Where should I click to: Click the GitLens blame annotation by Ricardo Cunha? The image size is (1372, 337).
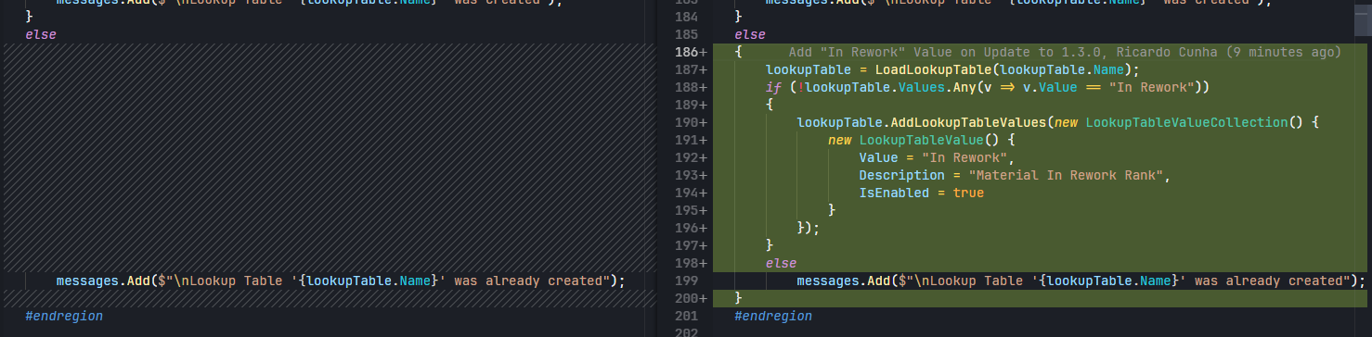point(1065,52)
